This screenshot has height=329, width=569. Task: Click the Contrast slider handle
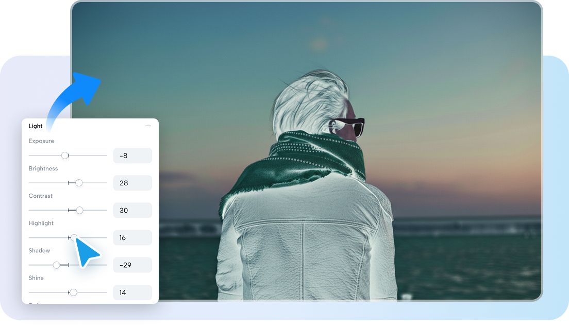pyautogui.click(x=79, y=210)
